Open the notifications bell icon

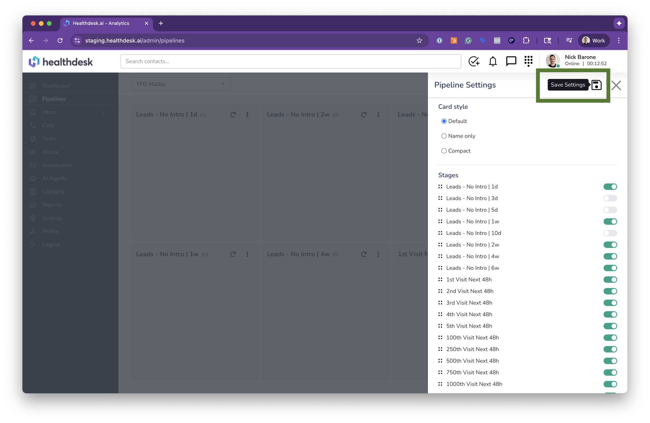(493, 61)
